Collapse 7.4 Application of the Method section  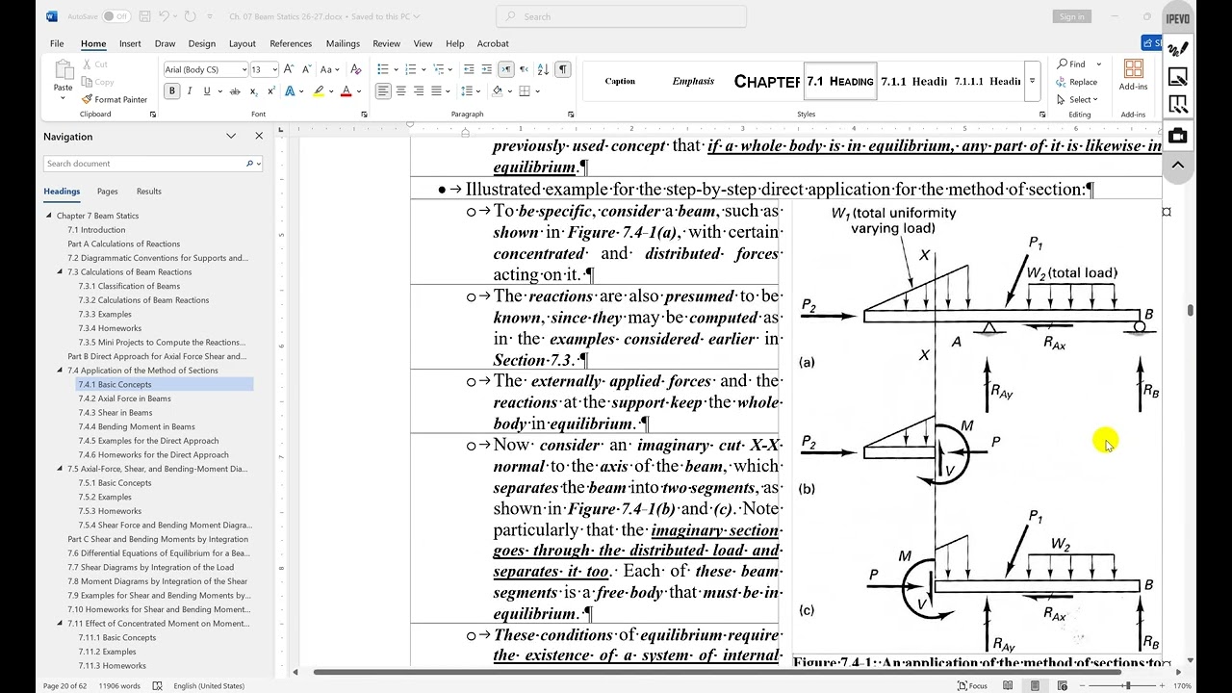click(x=60, y=371)
